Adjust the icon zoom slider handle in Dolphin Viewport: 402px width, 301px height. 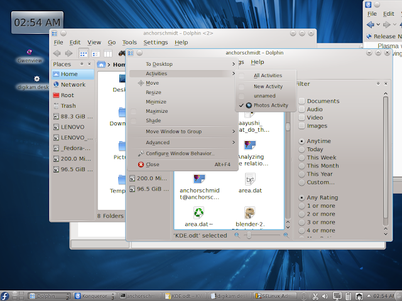pos(249,235)
